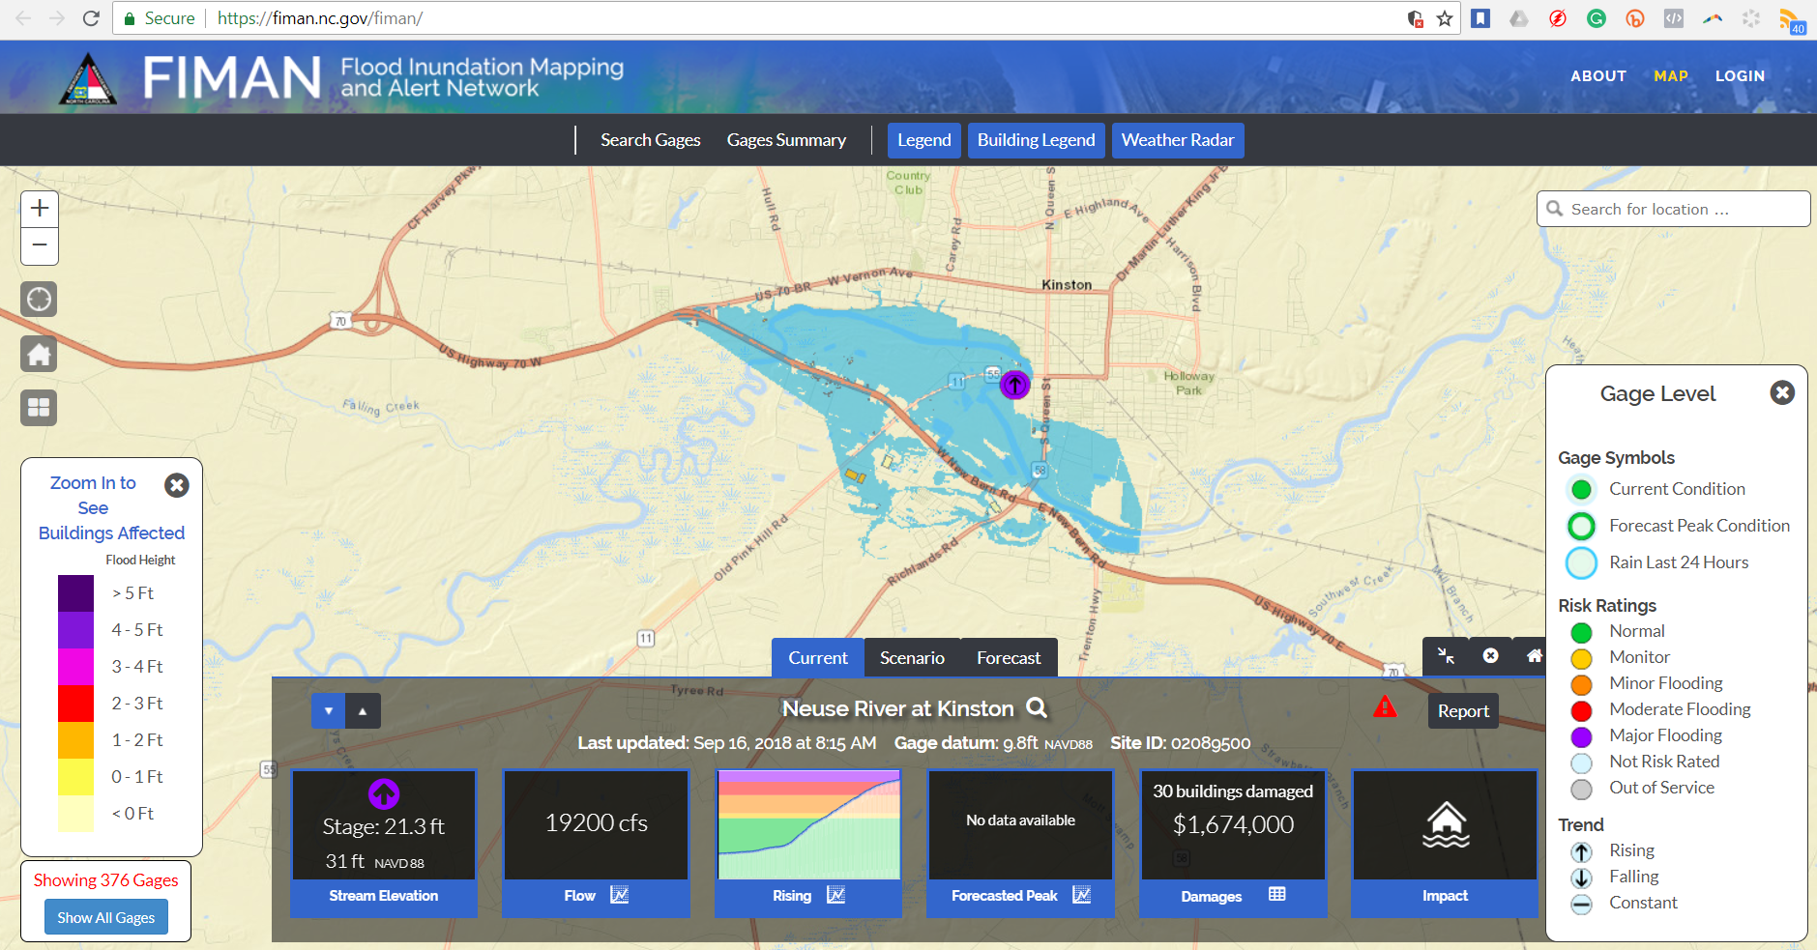Open the basemap gallery grid icon
The image size is (1817, 950).
coord(39,407)
